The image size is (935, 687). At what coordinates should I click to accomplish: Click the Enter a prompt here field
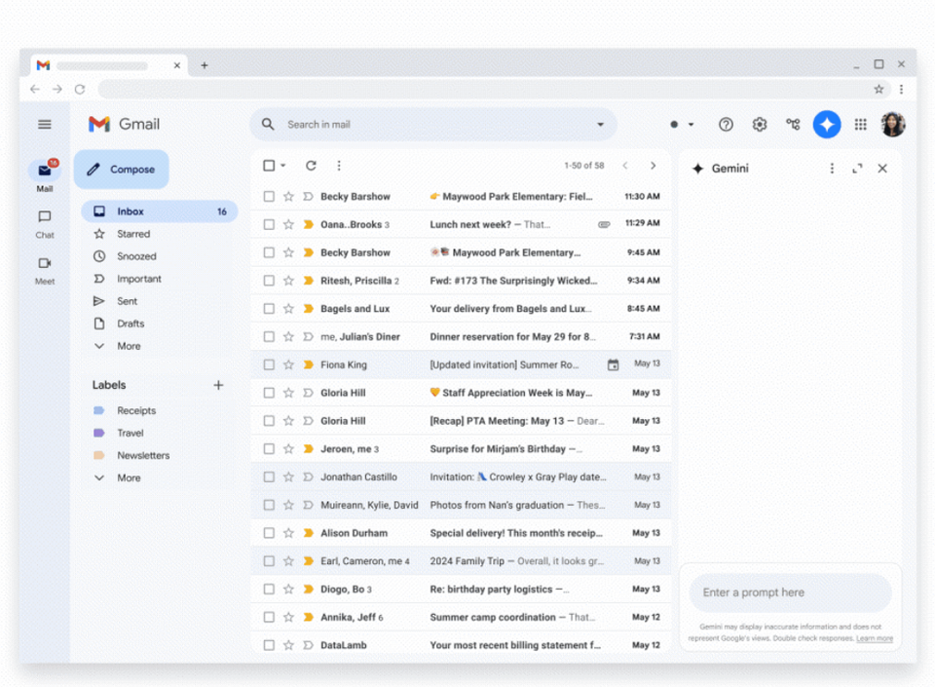789,592
